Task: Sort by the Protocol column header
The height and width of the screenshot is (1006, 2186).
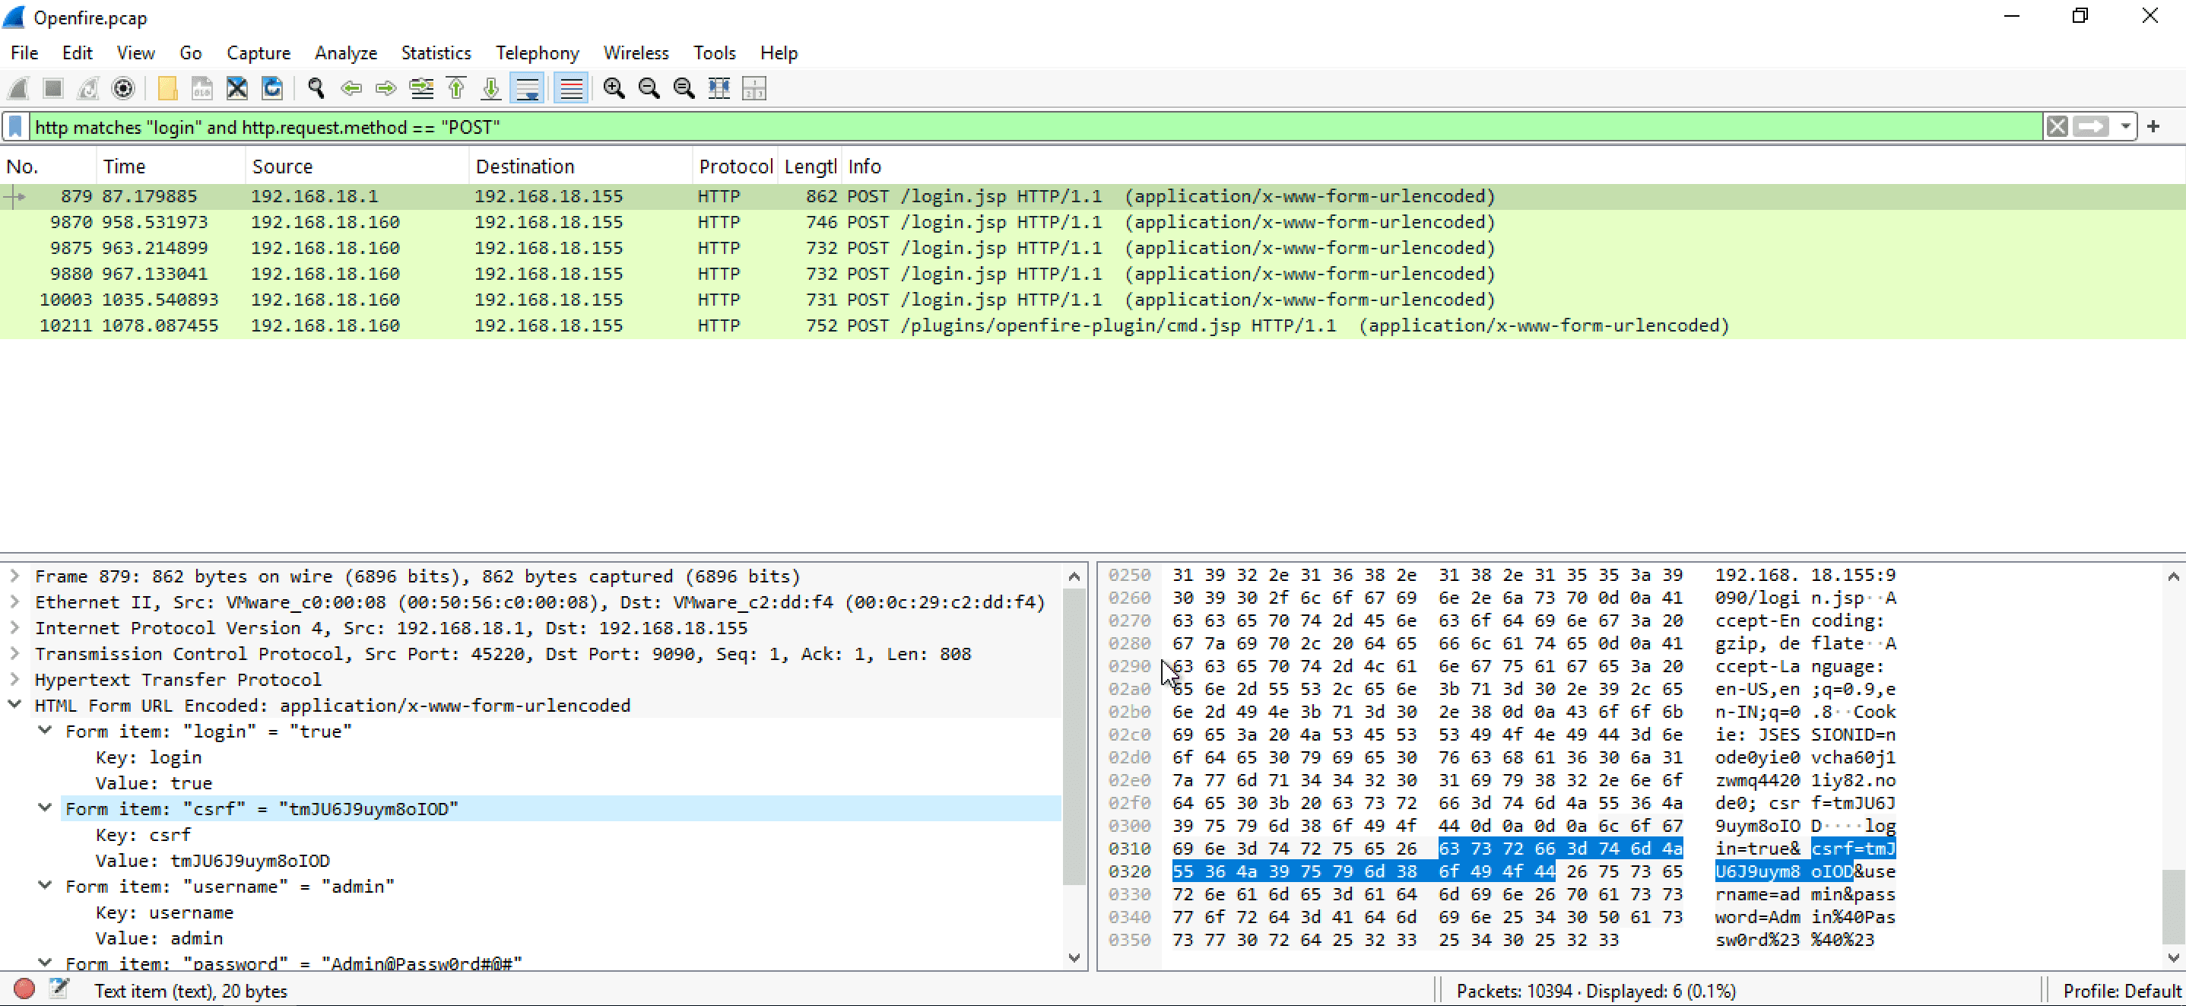Action: tap(736, 167)
